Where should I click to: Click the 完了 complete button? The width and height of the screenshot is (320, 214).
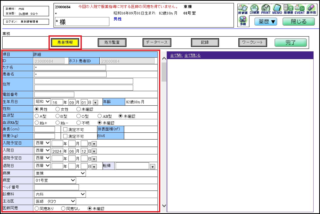pyautogui.click(x=290, y=43)
